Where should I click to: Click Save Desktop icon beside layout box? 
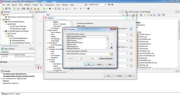(x=109, y=4)
